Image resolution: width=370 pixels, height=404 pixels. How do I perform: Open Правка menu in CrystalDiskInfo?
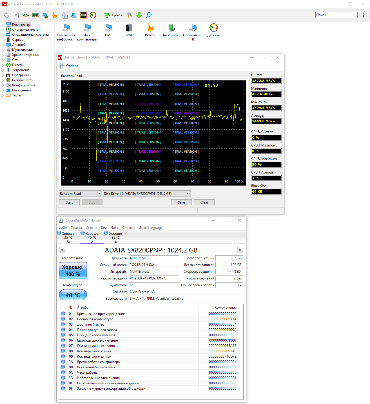coord(76,228)
